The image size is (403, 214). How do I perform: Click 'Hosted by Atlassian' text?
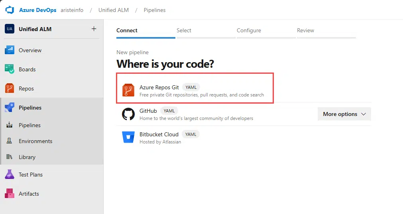pos(160,142)
